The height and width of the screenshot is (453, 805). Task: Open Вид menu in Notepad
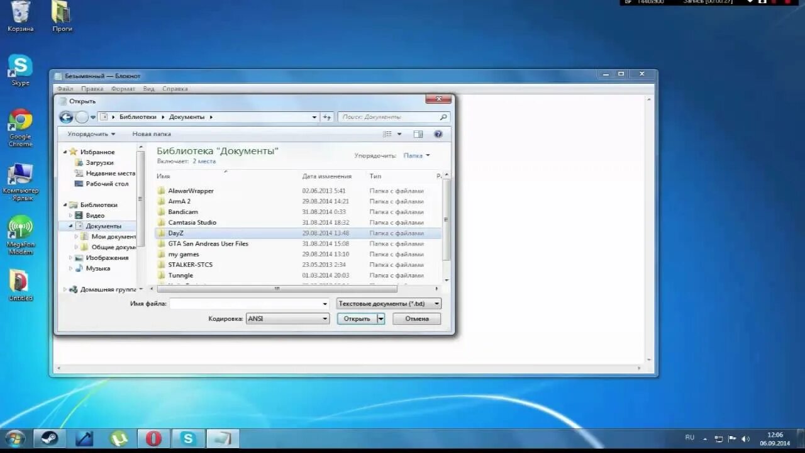tap(148, 89)
